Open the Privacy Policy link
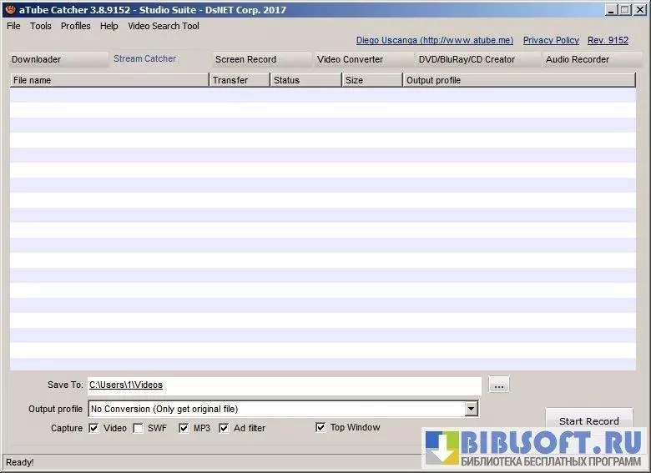The image size is (651, 473). [x=551, y=40]
